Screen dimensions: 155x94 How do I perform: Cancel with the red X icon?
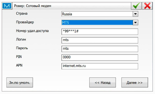click(x=147, y=6)
